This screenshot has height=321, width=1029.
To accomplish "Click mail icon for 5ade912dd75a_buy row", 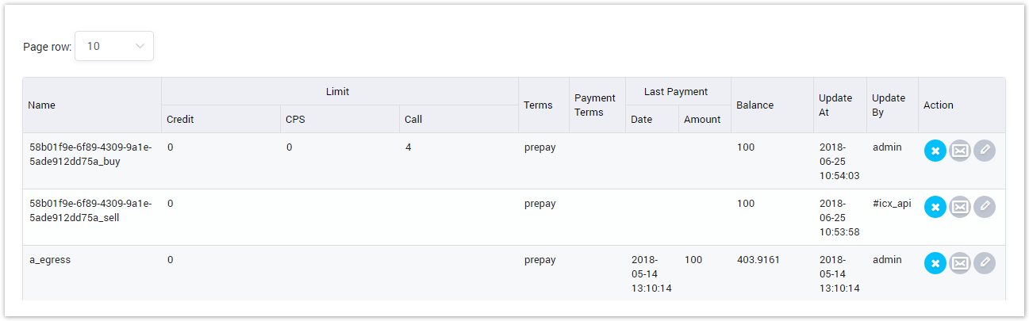I will (960, 151).
